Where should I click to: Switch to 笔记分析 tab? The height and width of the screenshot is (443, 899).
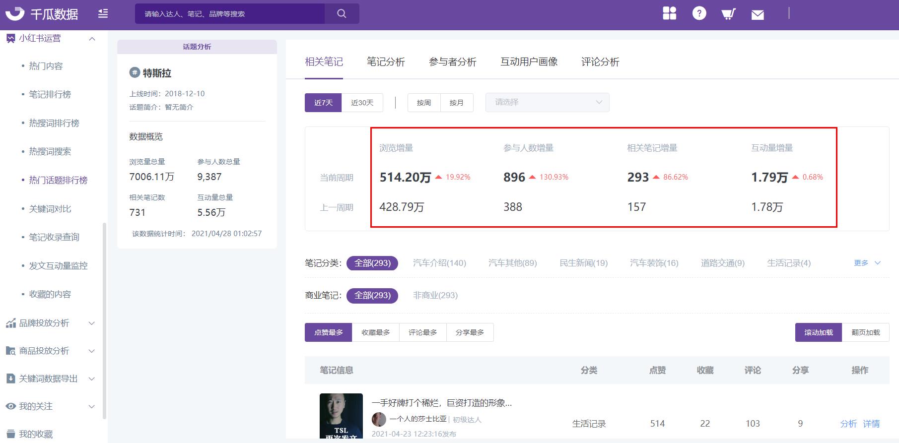pyautogui.click(x=386, y=62)
